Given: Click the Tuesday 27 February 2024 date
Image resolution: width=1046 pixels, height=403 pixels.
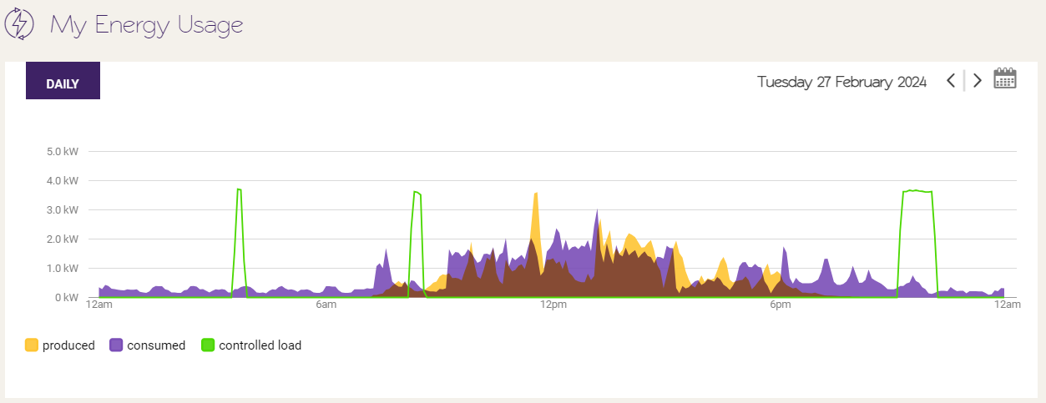Looking at the screenshot, I should 841,82.
